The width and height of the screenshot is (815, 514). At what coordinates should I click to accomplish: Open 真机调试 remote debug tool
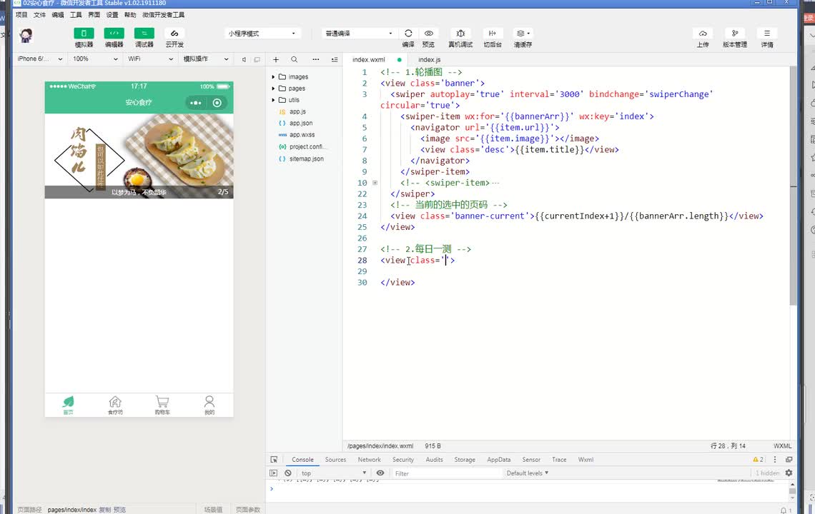point(460,34)
